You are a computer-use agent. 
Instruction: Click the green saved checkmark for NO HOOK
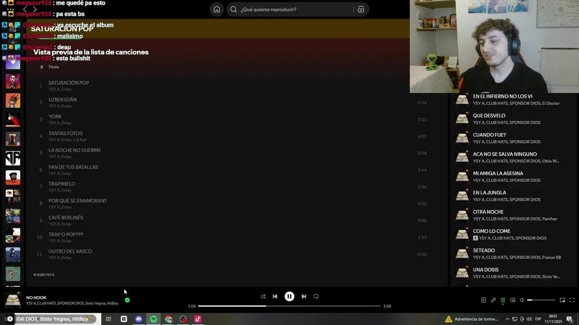click(x=127, y=300)
